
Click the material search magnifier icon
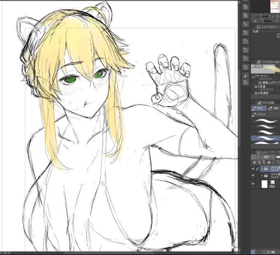coord(246,75)
